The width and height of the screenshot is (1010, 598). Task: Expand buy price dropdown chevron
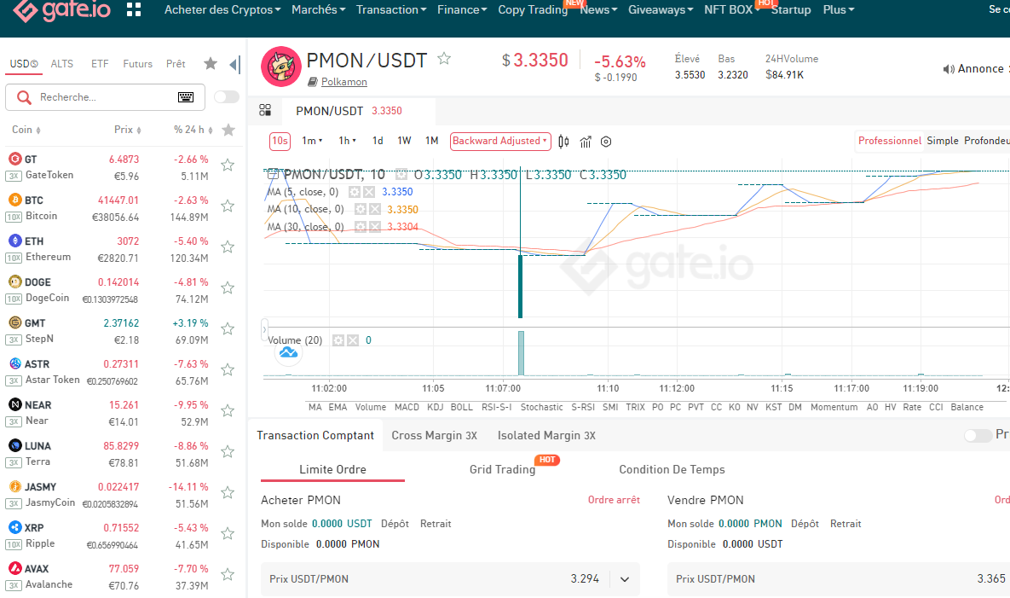(x=624, y=579)
